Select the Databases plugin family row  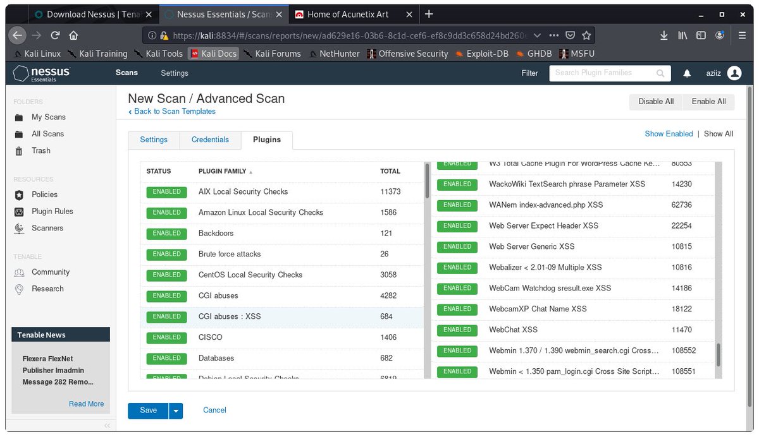[x=282, y=359]
